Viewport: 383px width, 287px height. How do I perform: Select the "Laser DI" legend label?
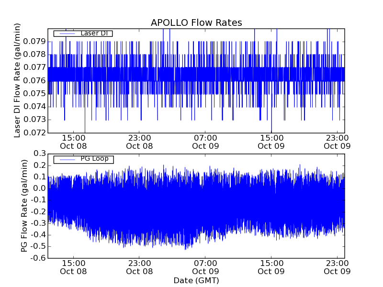tap(94, 33)
